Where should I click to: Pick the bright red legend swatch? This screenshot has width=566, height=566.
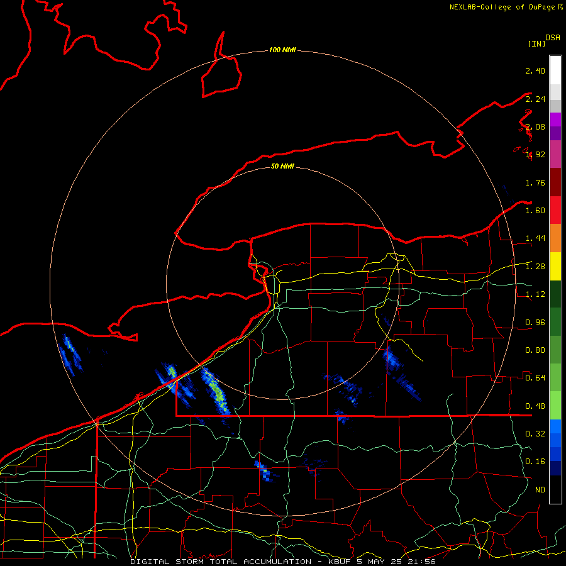(555, 210)
